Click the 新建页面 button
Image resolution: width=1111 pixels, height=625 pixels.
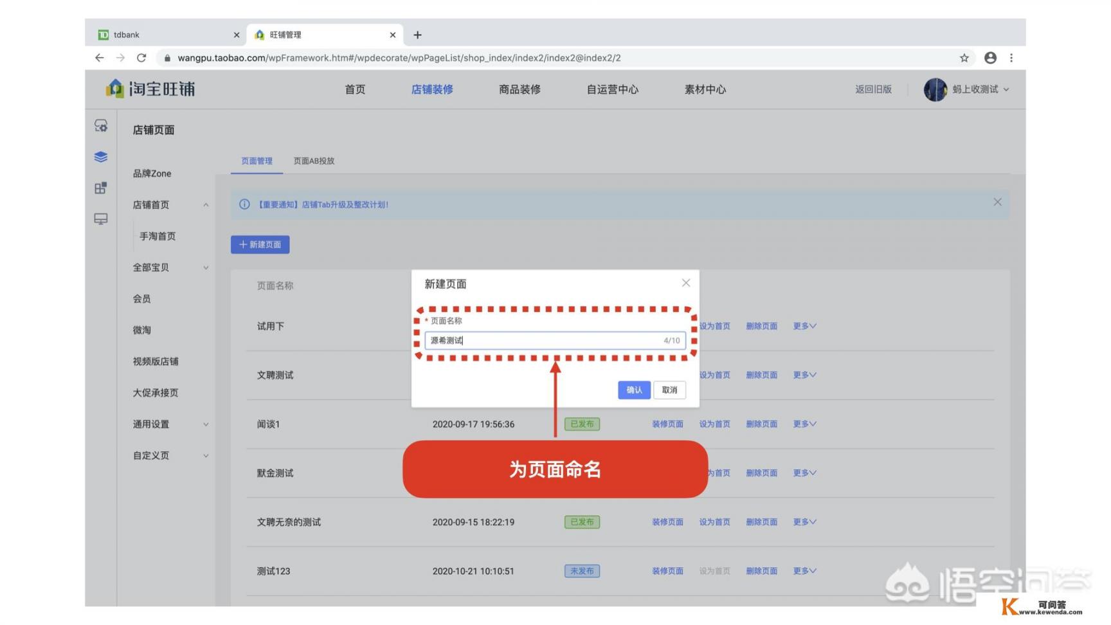(x=260, y=244)
